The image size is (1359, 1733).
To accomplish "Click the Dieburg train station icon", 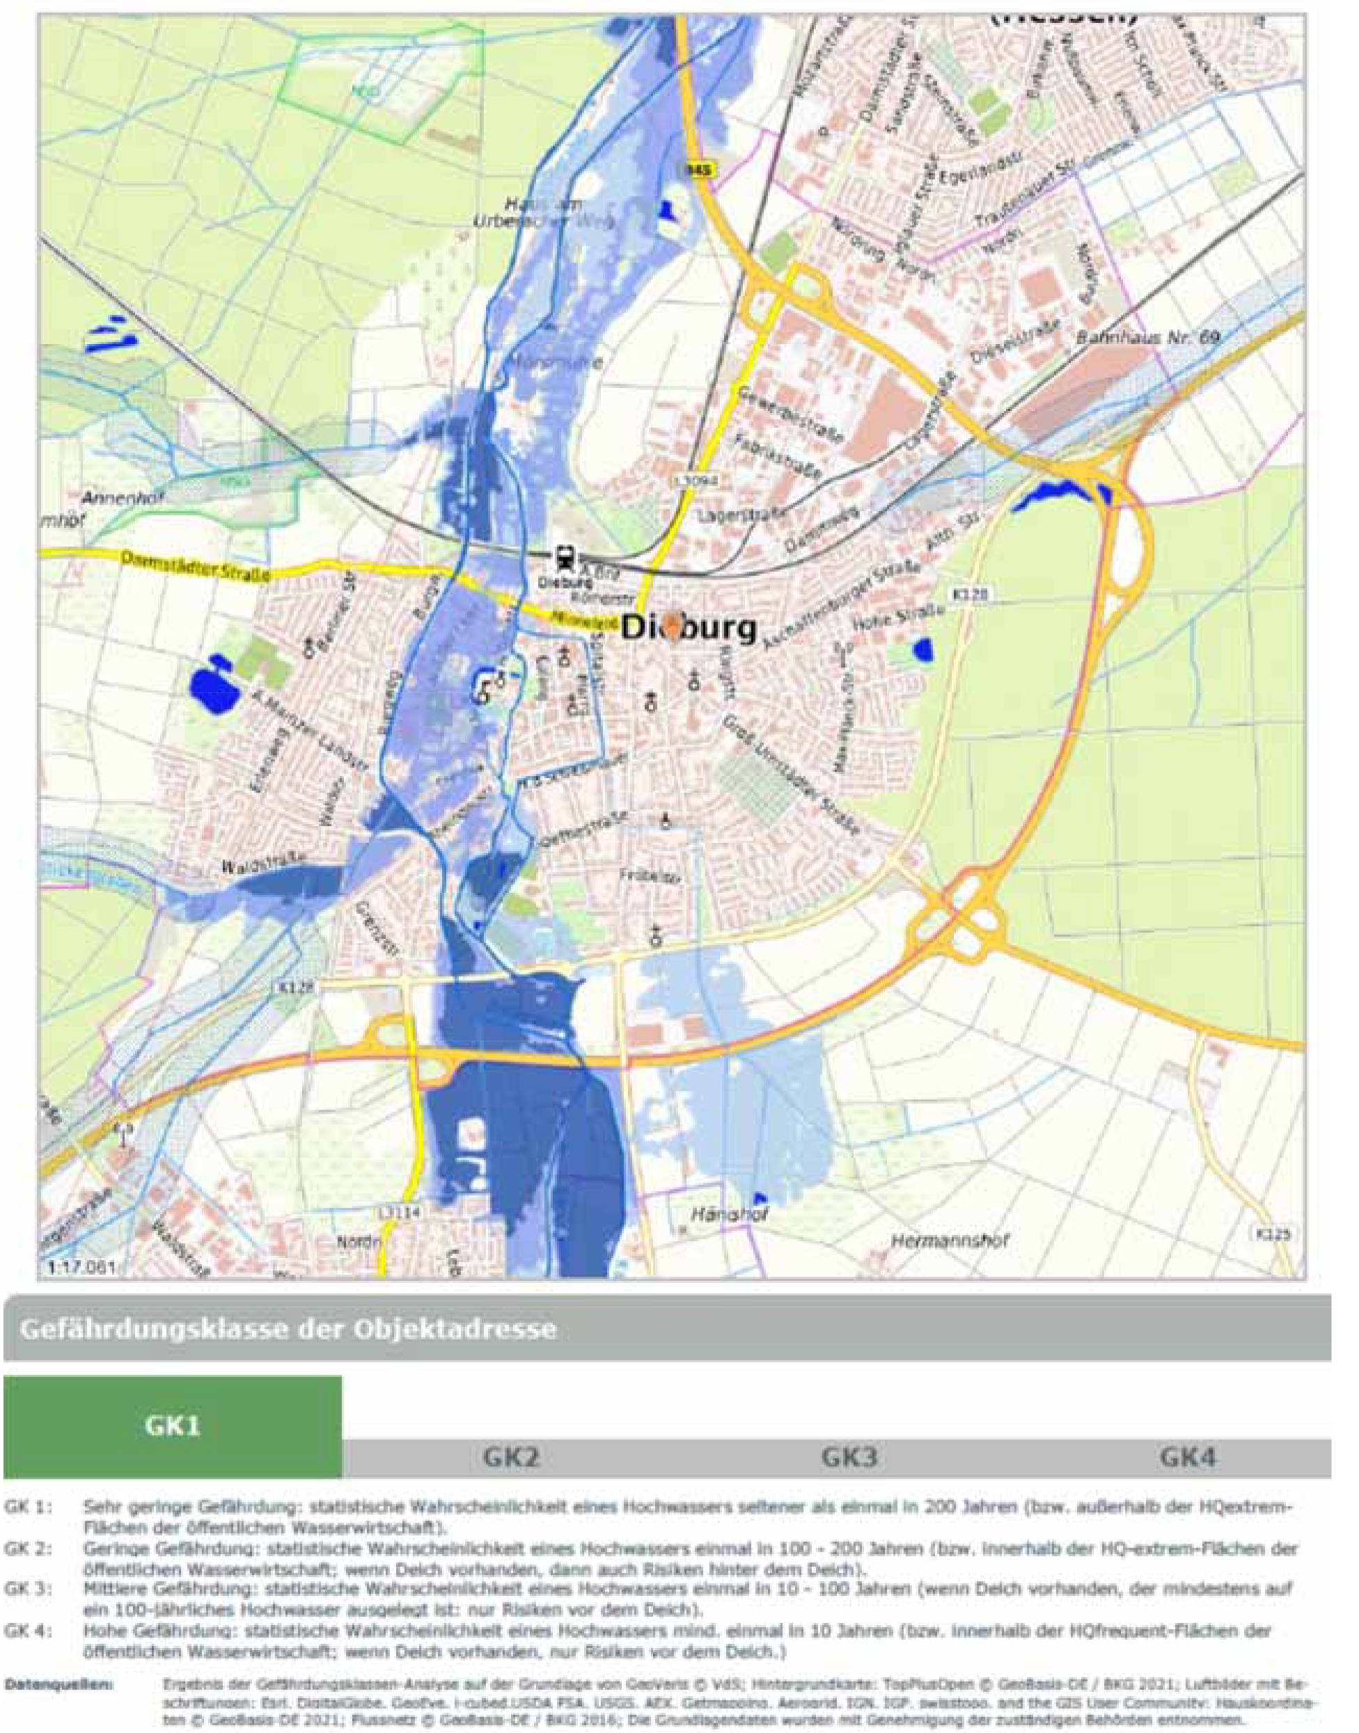I will [x=565, y=558].
